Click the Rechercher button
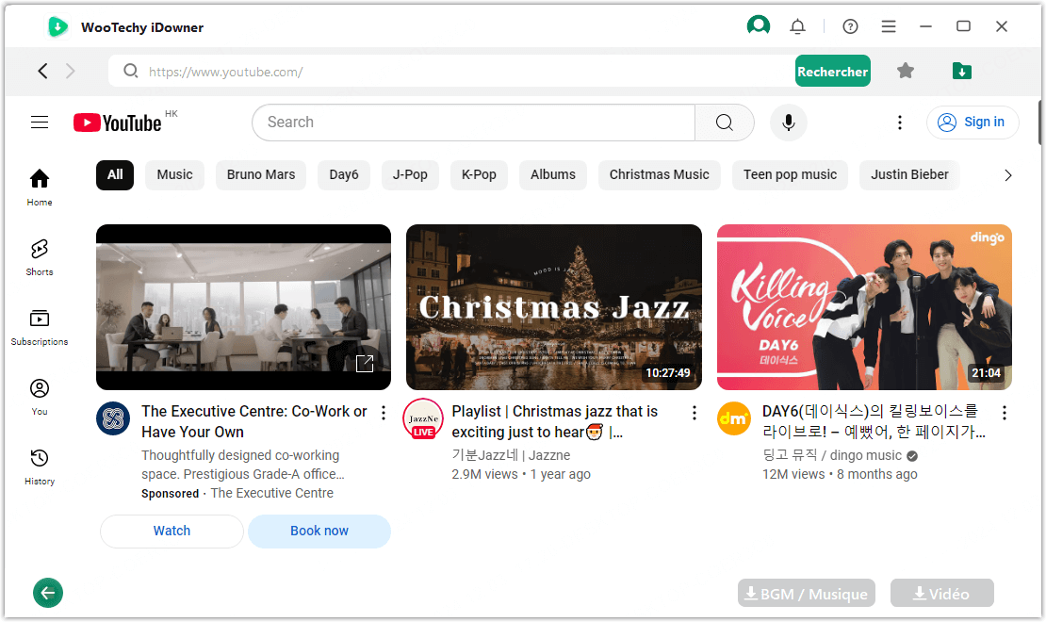The image size is (1046, 622). [x=832, y=72]
